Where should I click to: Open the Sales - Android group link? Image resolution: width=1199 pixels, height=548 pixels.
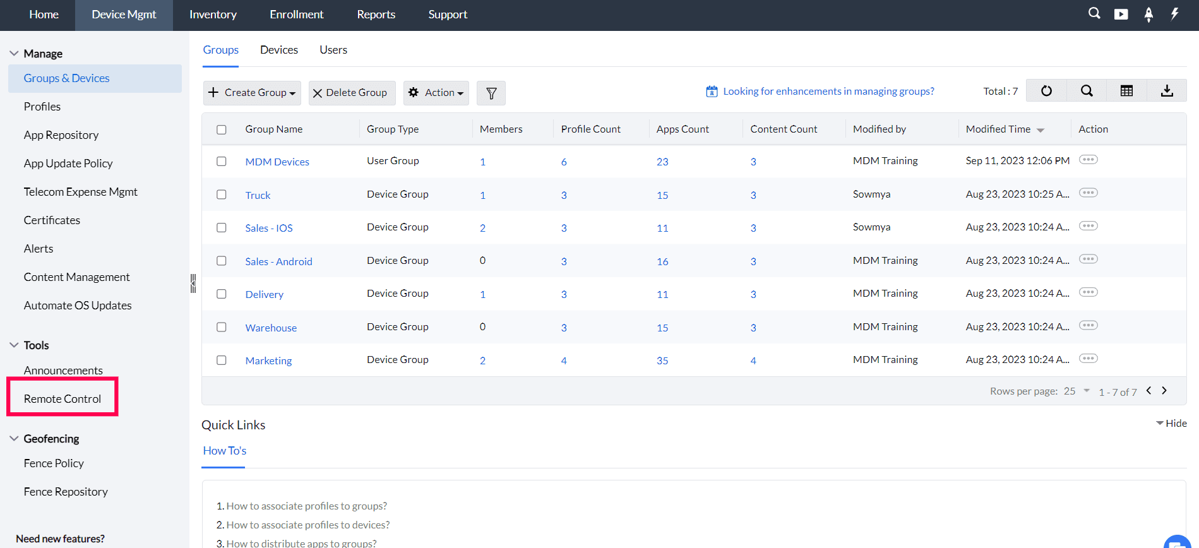(x=278, y=261)
